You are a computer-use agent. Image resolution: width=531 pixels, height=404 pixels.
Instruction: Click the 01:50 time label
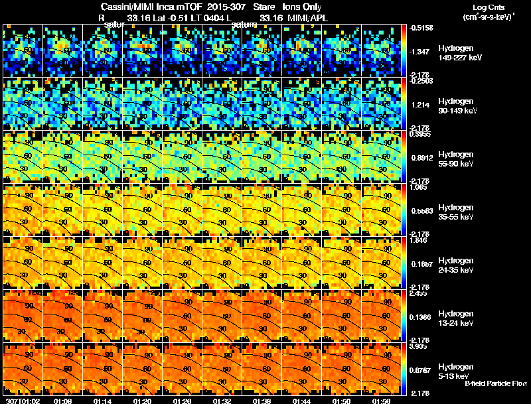click(x=341, y=401)
